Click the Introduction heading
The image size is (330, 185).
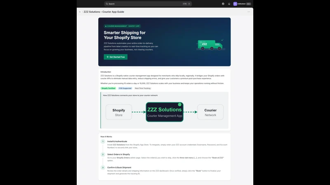(x=106, y=72)
